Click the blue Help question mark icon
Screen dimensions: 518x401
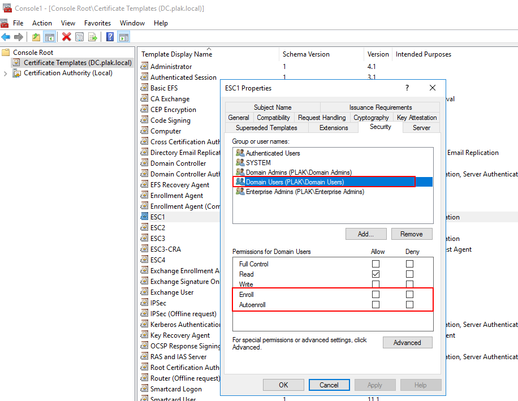[x=110, y=37]
